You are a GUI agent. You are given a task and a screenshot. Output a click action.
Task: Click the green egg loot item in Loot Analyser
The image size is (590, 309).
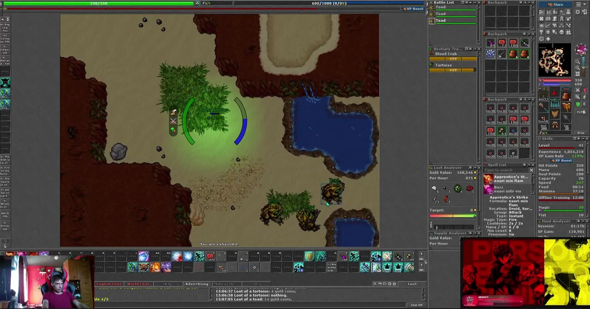[457, 188]
